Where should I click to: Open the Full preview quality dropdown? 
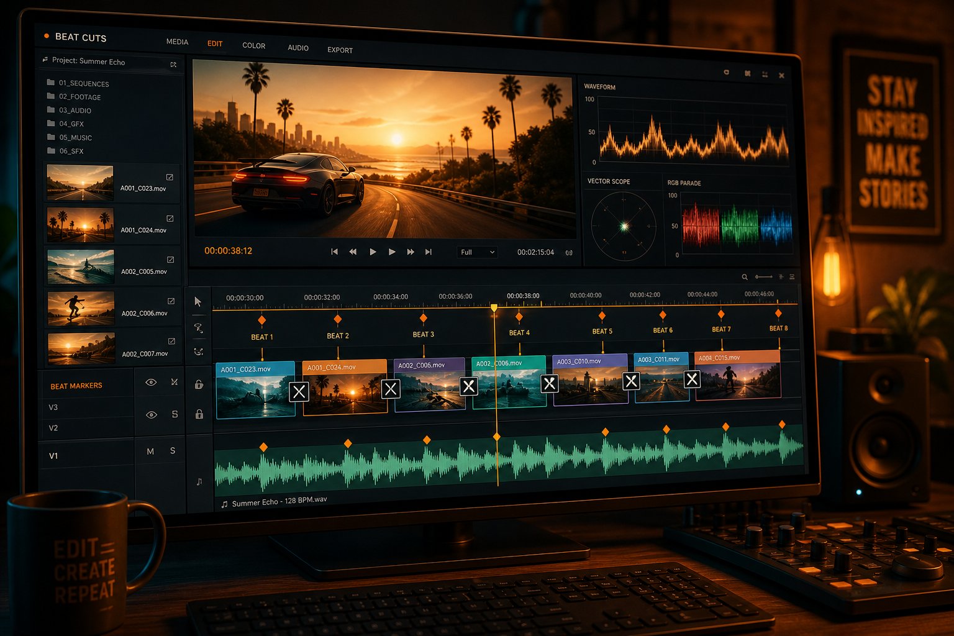pyautogui.click(x=477, y=252)
